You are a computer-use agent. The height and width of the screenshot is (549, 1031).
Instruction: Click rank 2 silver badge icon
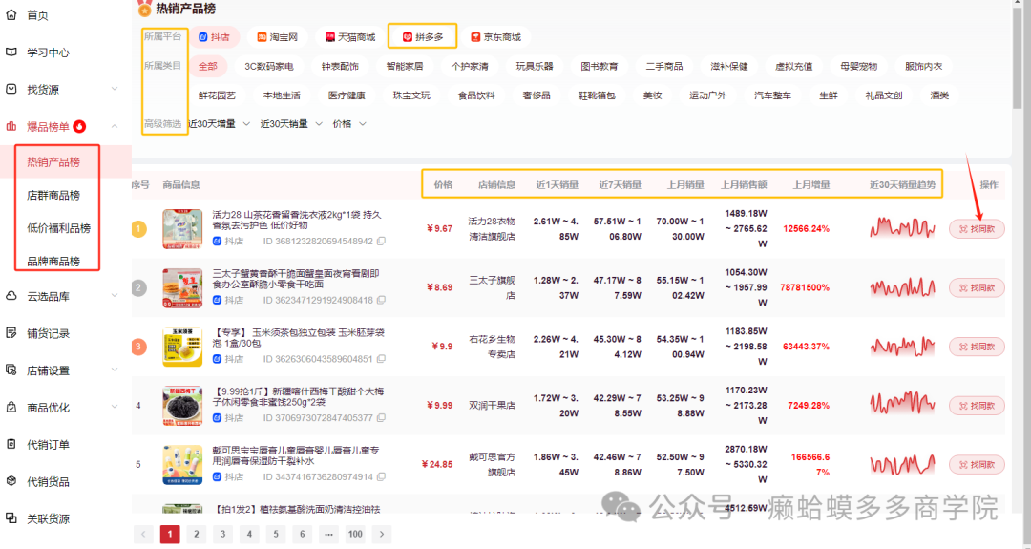click(x=138, y=287)
